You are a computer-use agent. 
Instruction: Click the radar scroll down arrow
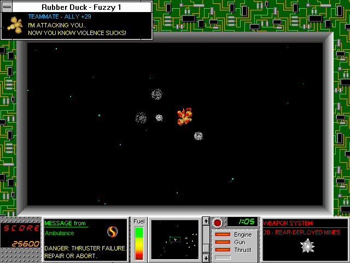coord(206,258)
